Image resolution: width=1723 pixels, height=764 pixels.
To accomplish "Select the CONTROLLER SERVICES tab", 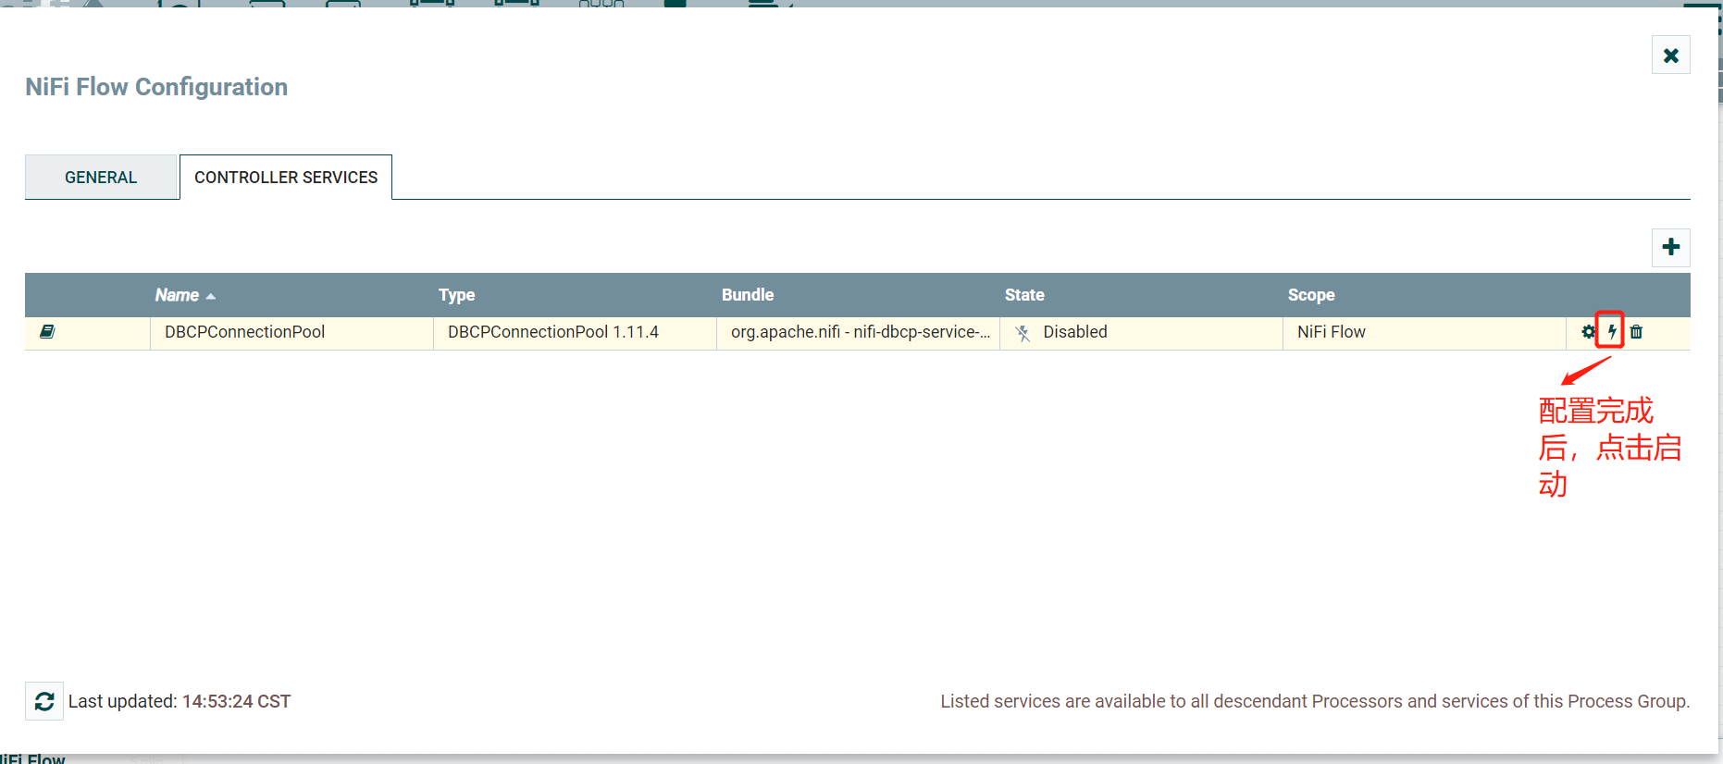I will pos(286,177).
